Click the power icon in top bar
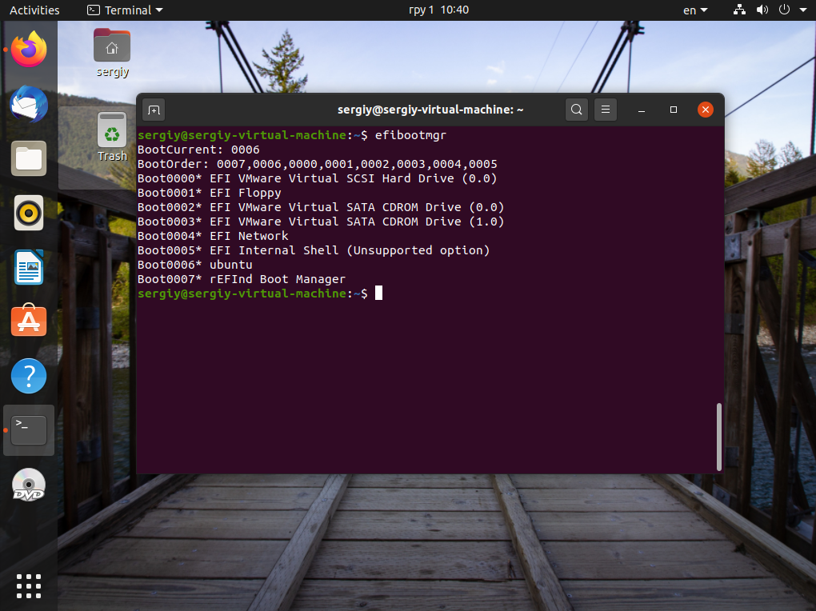This screenshot has width=816, height=611. (784, 10)
